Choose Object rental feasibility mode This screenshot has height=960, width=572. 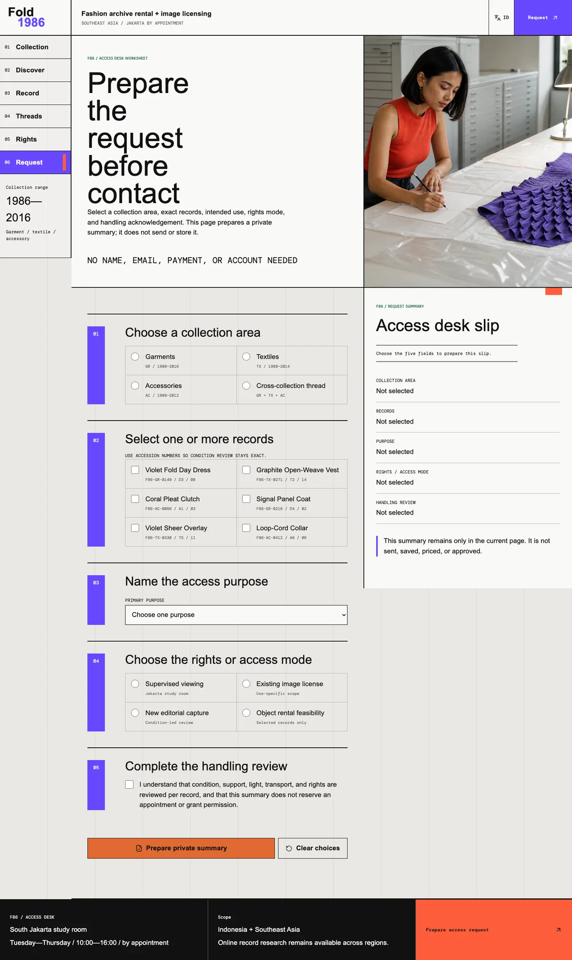246,713
